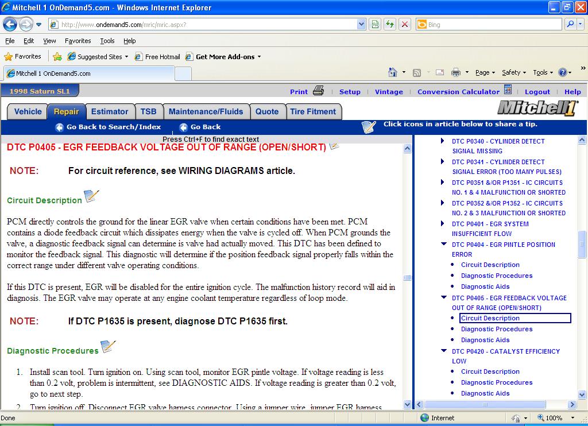Open Diagnostic Aids under DTC P0404

(x=485, y=286)
